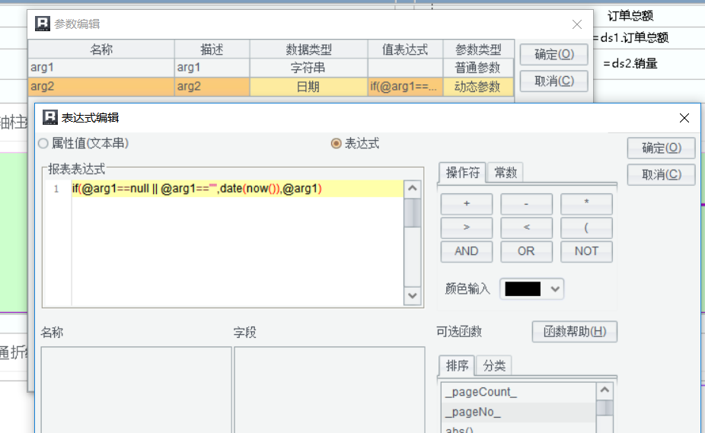Insert the OR operator
Viewport: 705px width, 433px height.
pos(526,251)
